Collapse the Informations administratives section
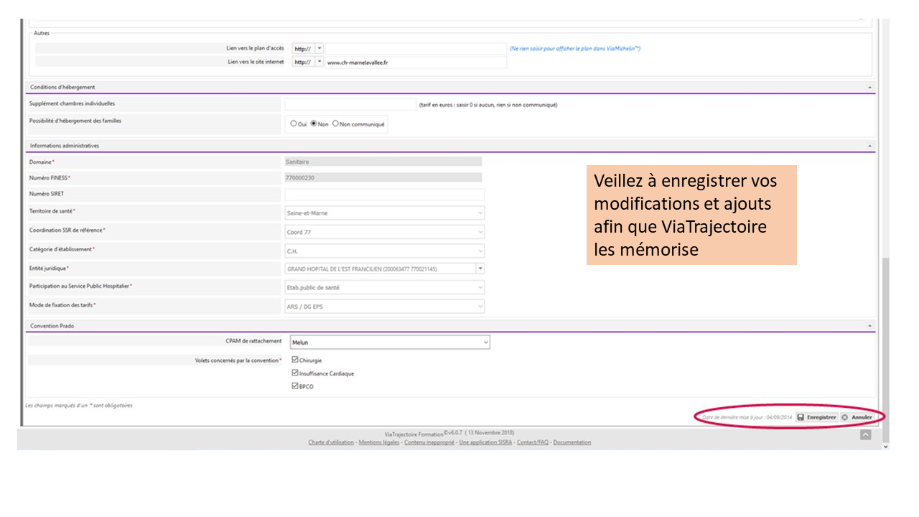This screenshot has width=919, height=517. pos(870,146)
